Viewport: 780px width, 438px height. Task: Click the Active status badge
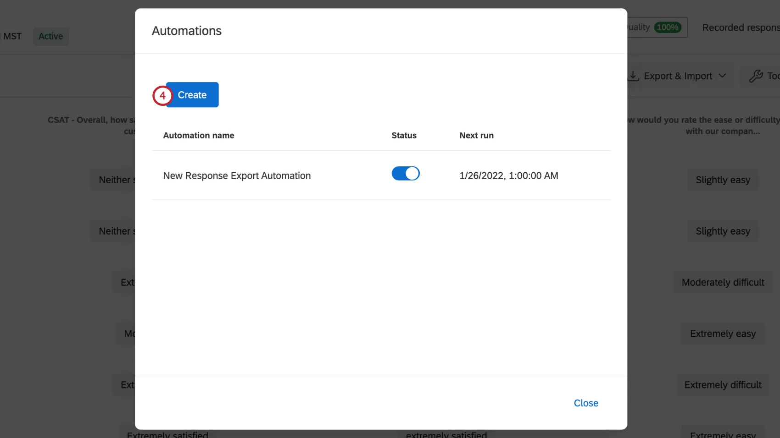(50, 36)
